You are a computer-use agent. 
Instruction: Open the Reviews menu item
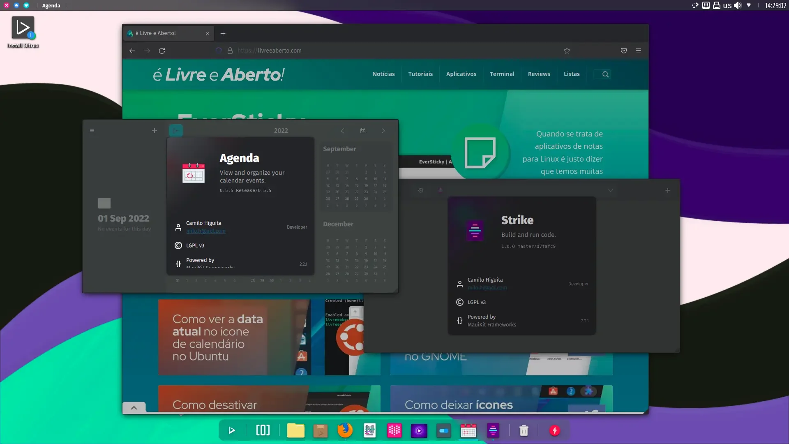[x=539, y=74]
